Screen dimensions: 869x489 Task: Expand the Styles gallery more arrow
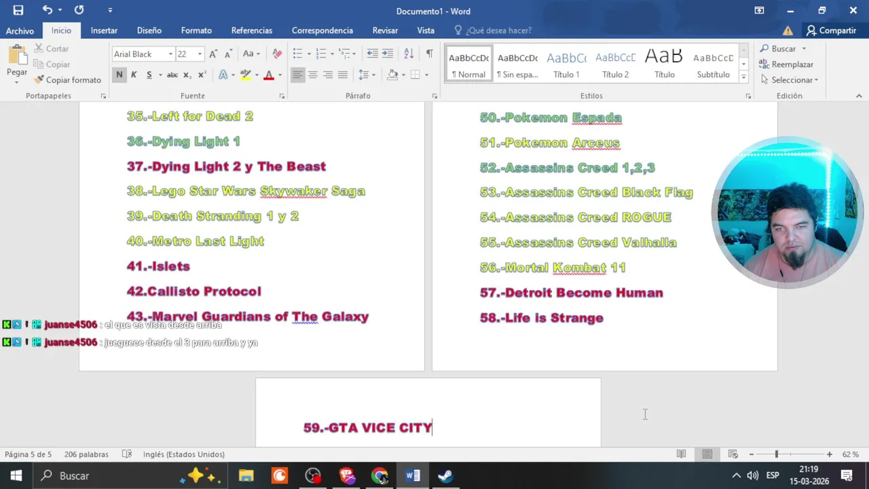pos(743,77)
